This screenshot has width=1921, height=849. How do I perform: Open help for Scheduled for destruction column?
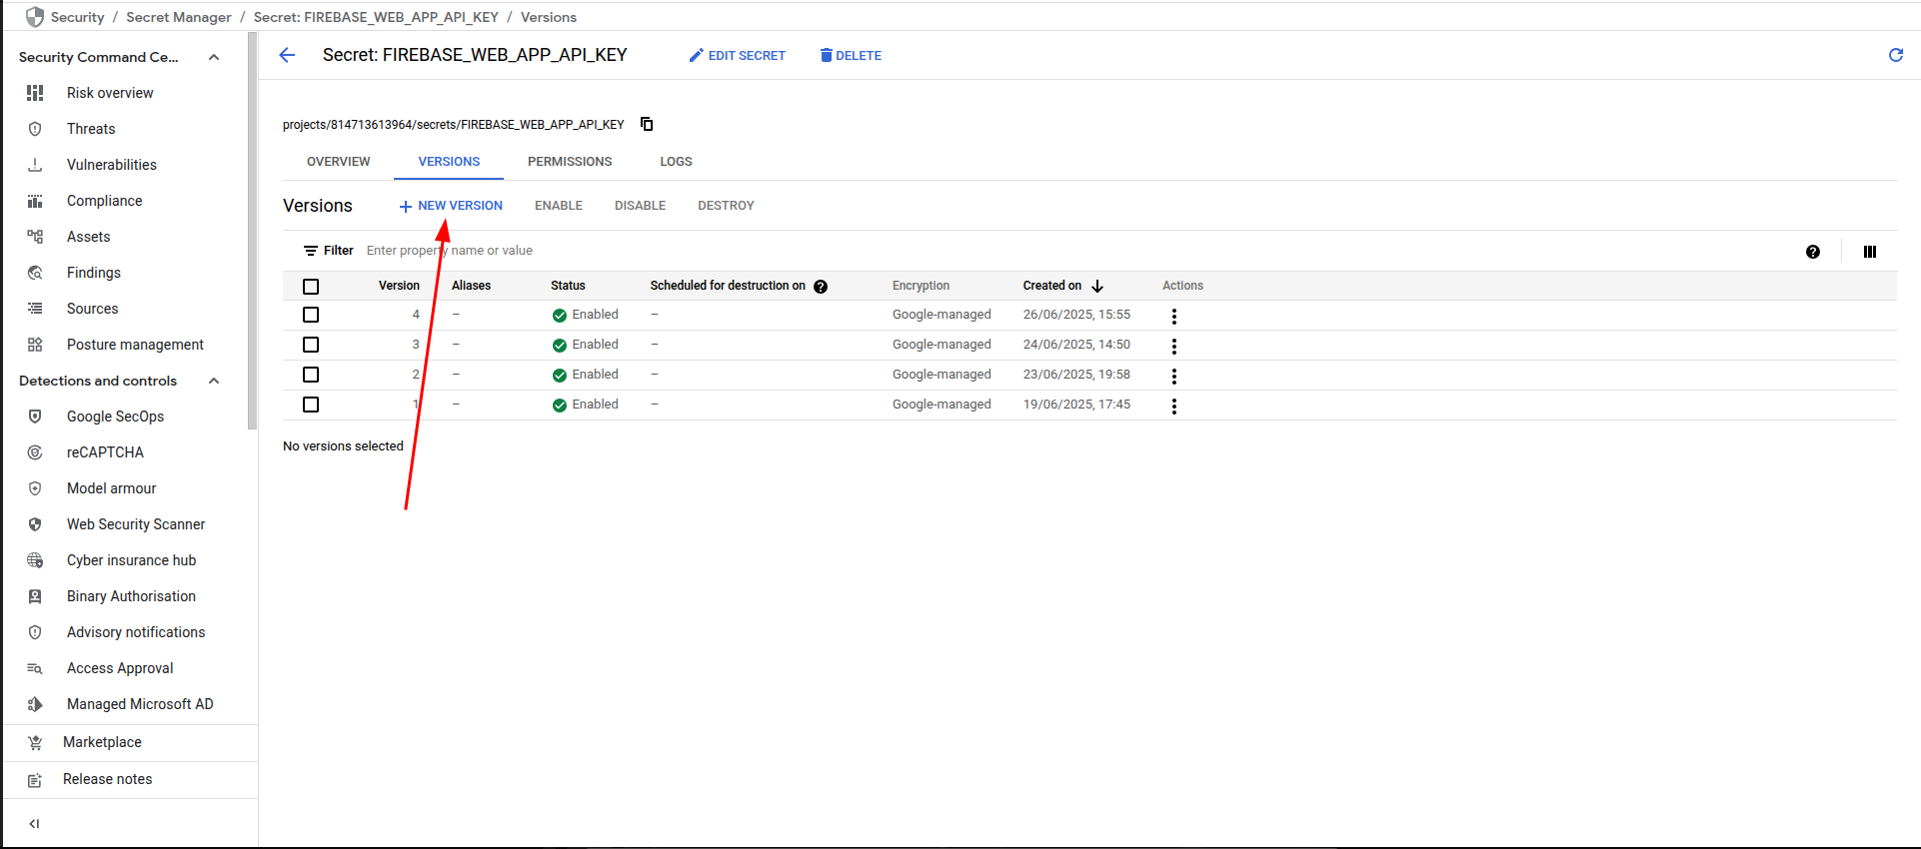[821, 287]
